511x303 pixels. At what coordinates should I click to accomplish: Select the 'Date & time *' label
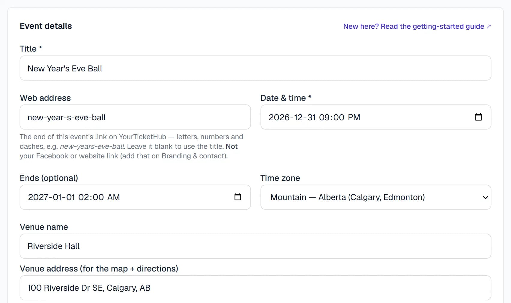coord(286,98)
